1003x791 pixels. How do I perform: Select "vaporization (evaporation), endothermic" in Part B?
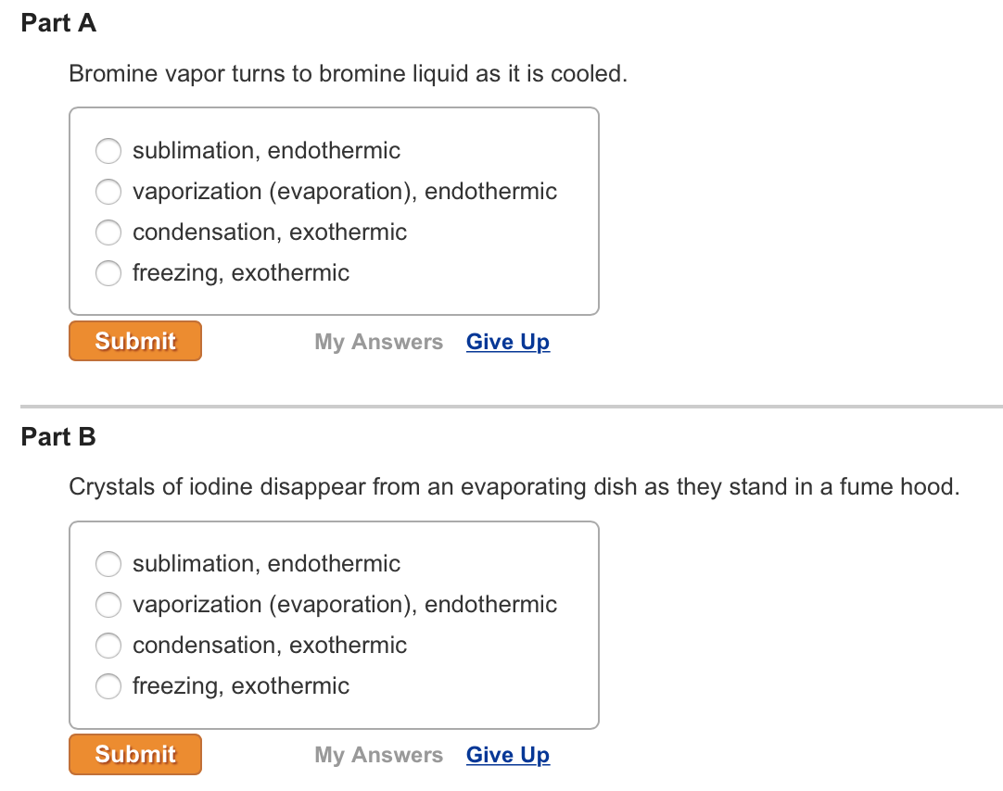click(x=108, y=605)
